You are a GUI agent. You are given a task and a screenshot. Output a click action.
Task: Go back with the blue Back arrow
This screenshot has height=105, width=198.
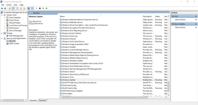pyautogui.click(x=2, y=8)
